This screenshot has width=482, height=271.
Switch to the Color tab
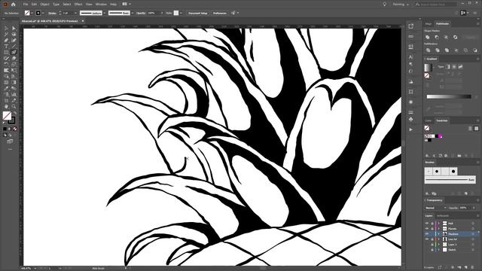click(x=429, y=120)
